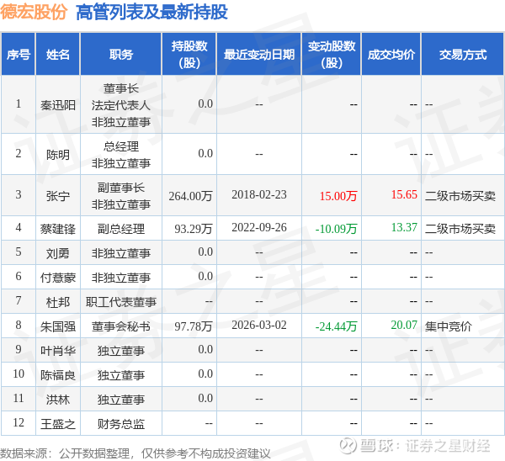This screenshot has height=461, width=505.
Task: Click the 264.00万 shareholding value
Action: point(191,196)
